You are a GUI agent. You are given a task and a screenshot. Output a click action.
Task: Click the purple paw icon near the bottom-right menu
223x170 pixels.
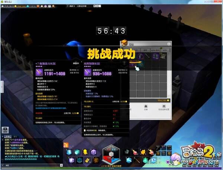168,161
